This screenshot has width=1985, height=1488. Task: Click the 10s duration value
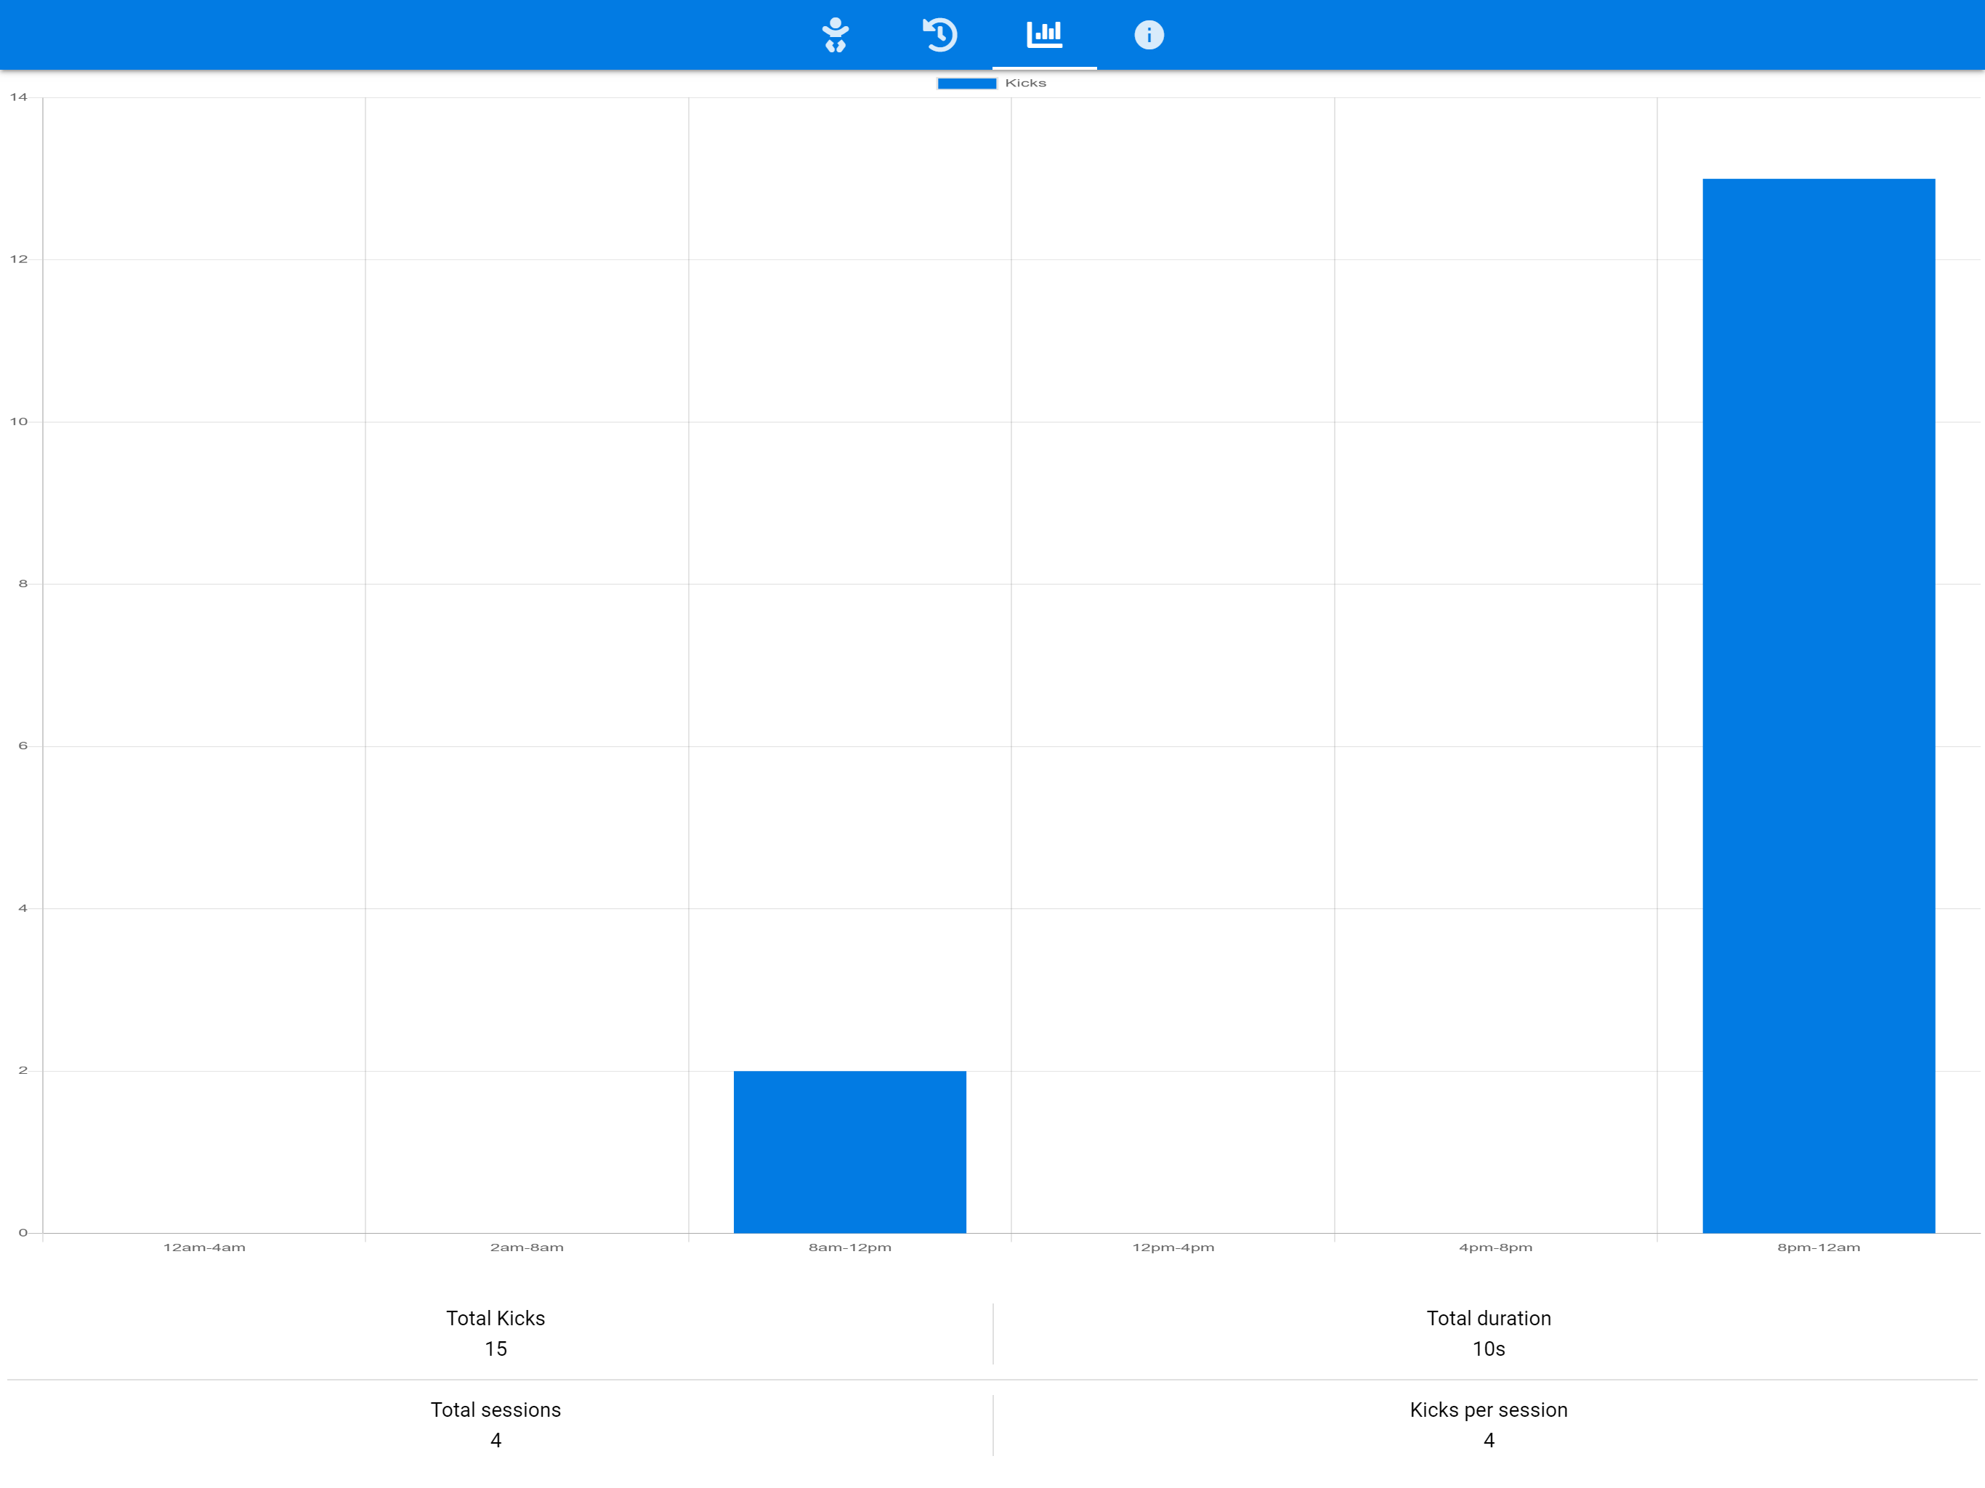[1488, 1349]
